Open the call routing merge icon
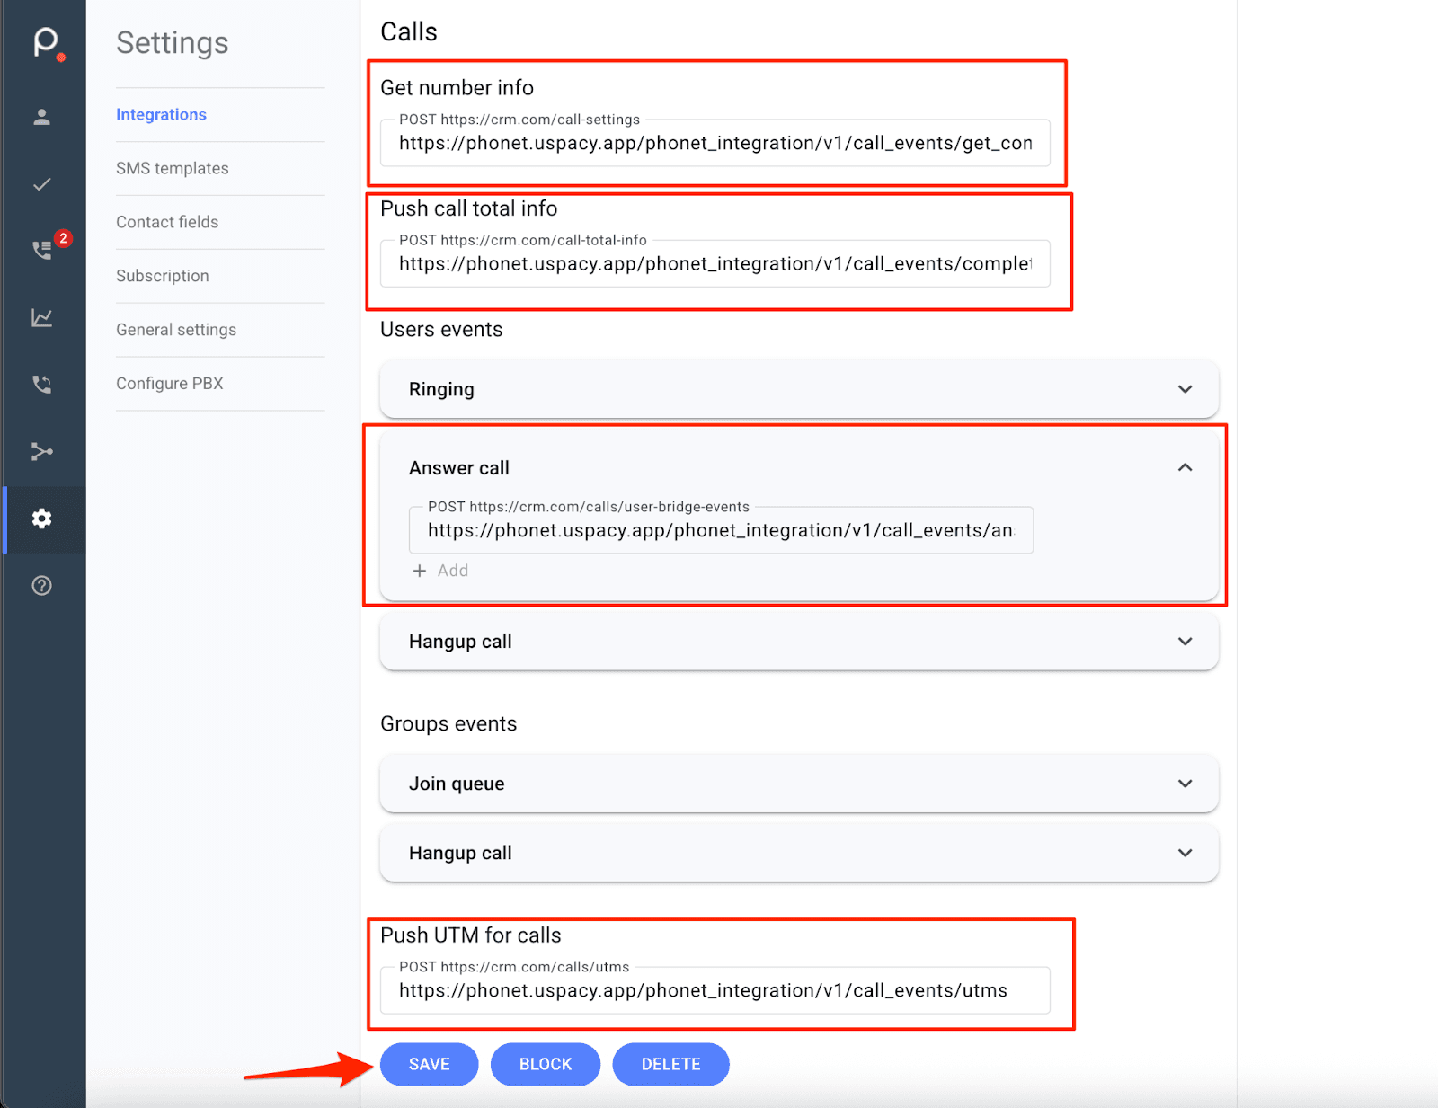This screenshot has width=1438, height=1108. coord(41,451)
